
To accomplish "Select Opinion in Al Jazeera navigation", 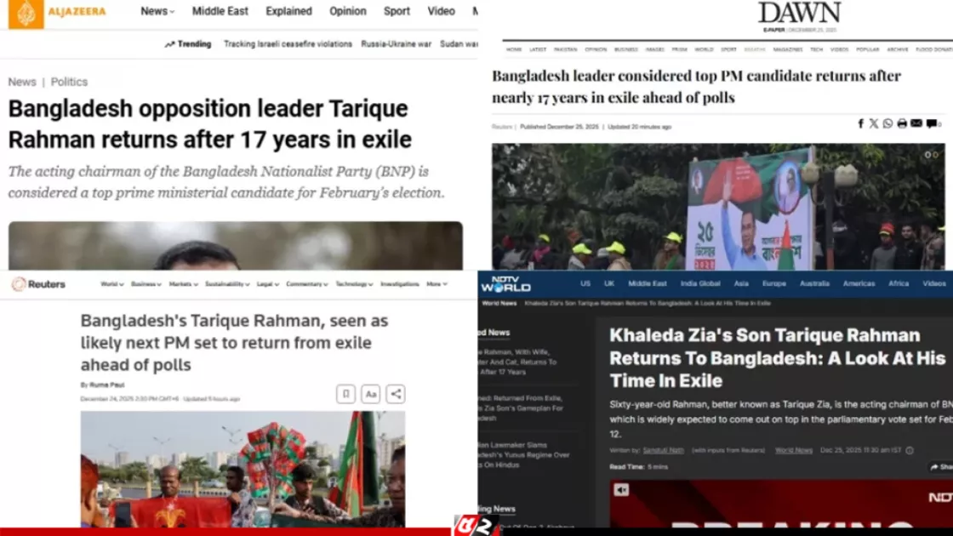I will point(348,11).
